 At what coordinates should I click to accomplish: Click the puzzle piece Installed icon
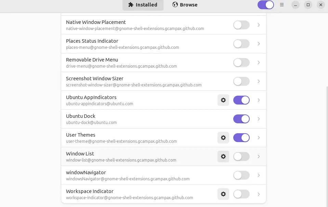[131, 5]
